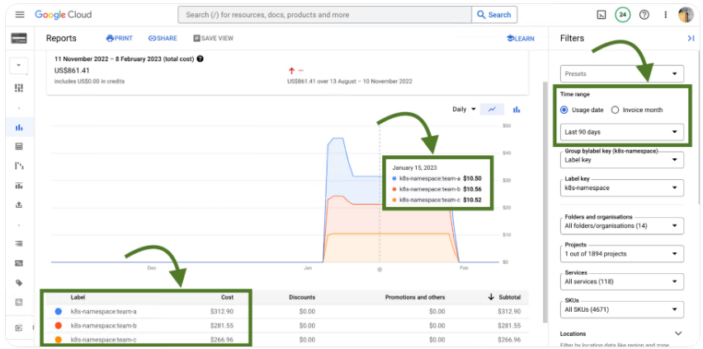The height and width of the screenshot is (349, 703).
Task: Click the user profile avatar
Action: pyautogui.click(x=686, y=15)
